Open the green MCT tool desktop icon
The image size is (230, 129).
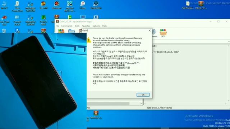coord(43,20)
